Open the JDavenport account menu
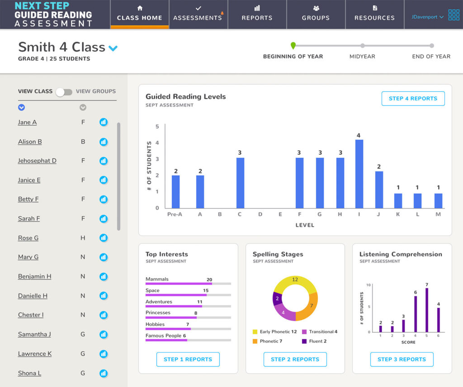This screenshot has height=387, width=463. (x=427, y=17)
